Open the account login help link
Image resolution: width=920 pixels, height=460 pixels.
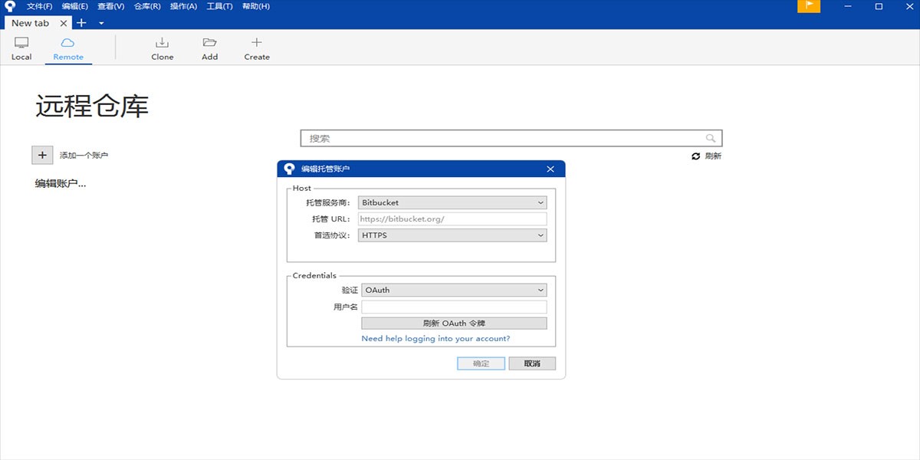point(435,338)
